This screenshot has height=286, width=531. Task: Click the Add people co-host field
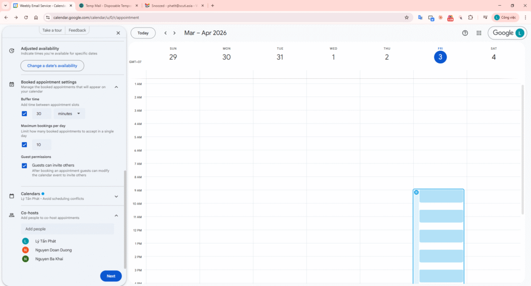click(68, 229)
